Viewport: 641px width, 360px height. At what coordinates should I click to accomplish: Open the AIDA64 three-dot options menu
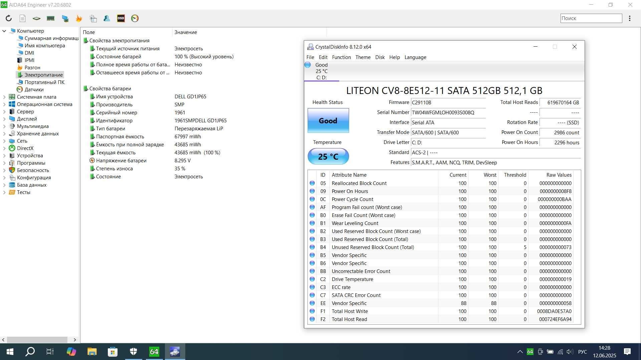[x=630, y=18]
